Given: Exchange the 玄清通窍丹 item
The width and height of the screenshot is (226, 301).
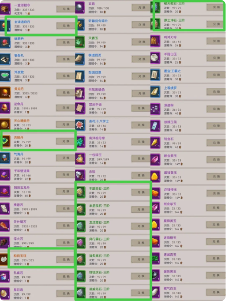Looking at the screenshot, I should 66,26.
